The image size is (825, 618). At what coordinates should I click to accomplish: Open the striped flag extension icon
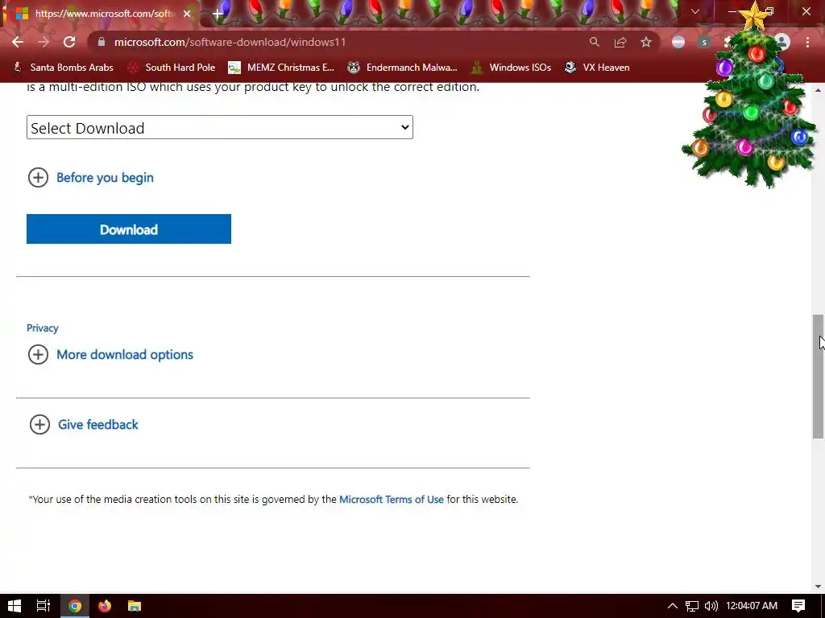coord(678,42)
